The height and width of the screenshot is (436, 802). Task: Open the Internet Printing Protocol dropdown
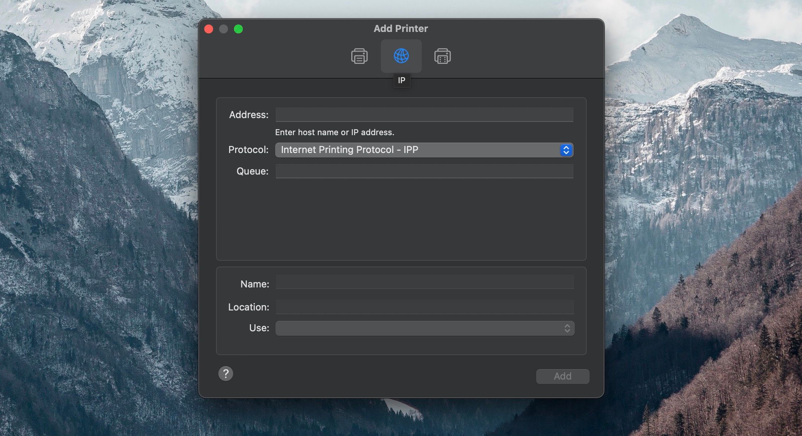coord(416,150)
